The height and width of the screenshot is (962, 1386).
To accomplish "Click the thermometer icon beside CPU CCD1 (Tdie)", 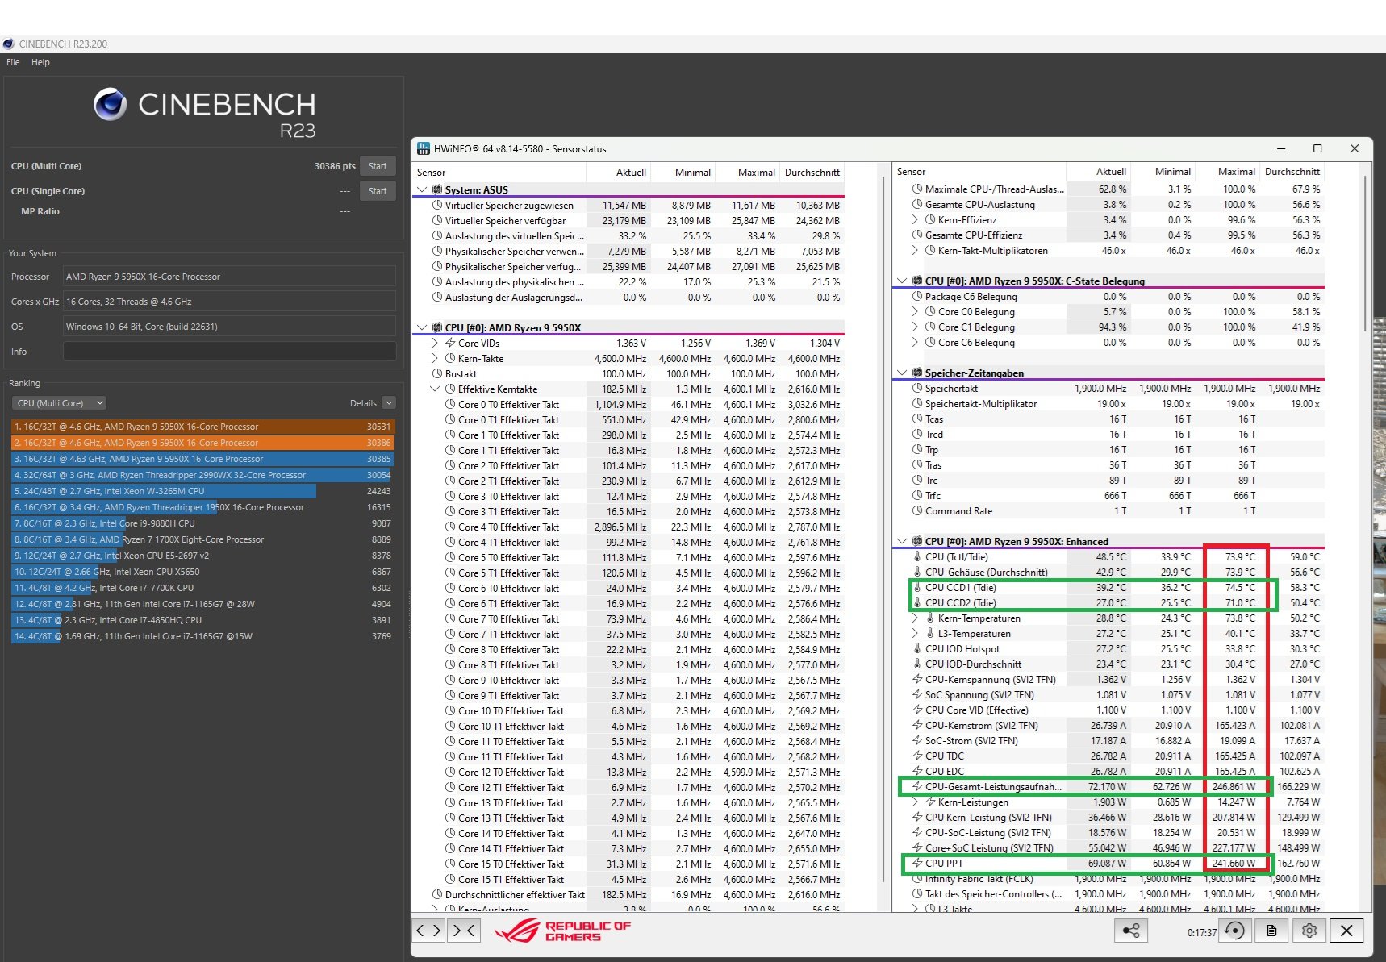I will pyautogui.click(x=917, y=588).
